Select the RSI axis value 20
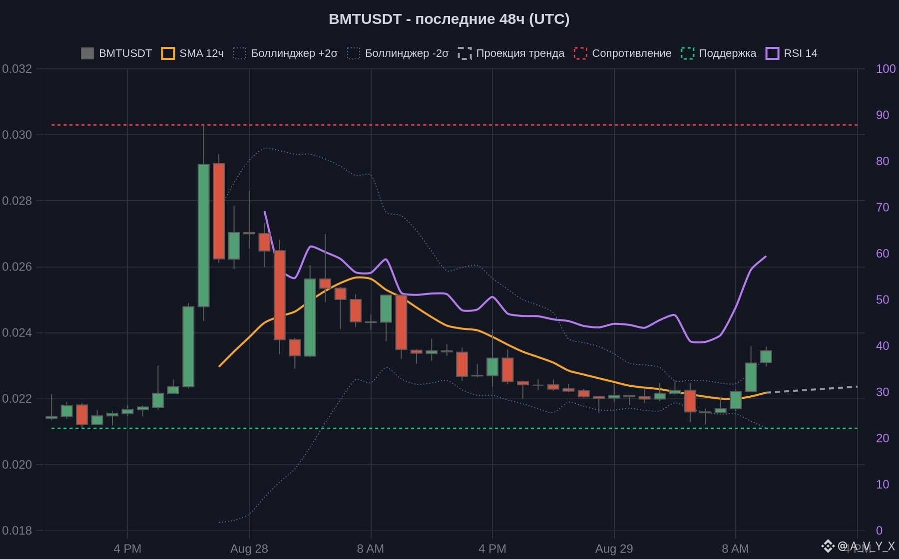899x559 pixels. [x=883, y=438]
